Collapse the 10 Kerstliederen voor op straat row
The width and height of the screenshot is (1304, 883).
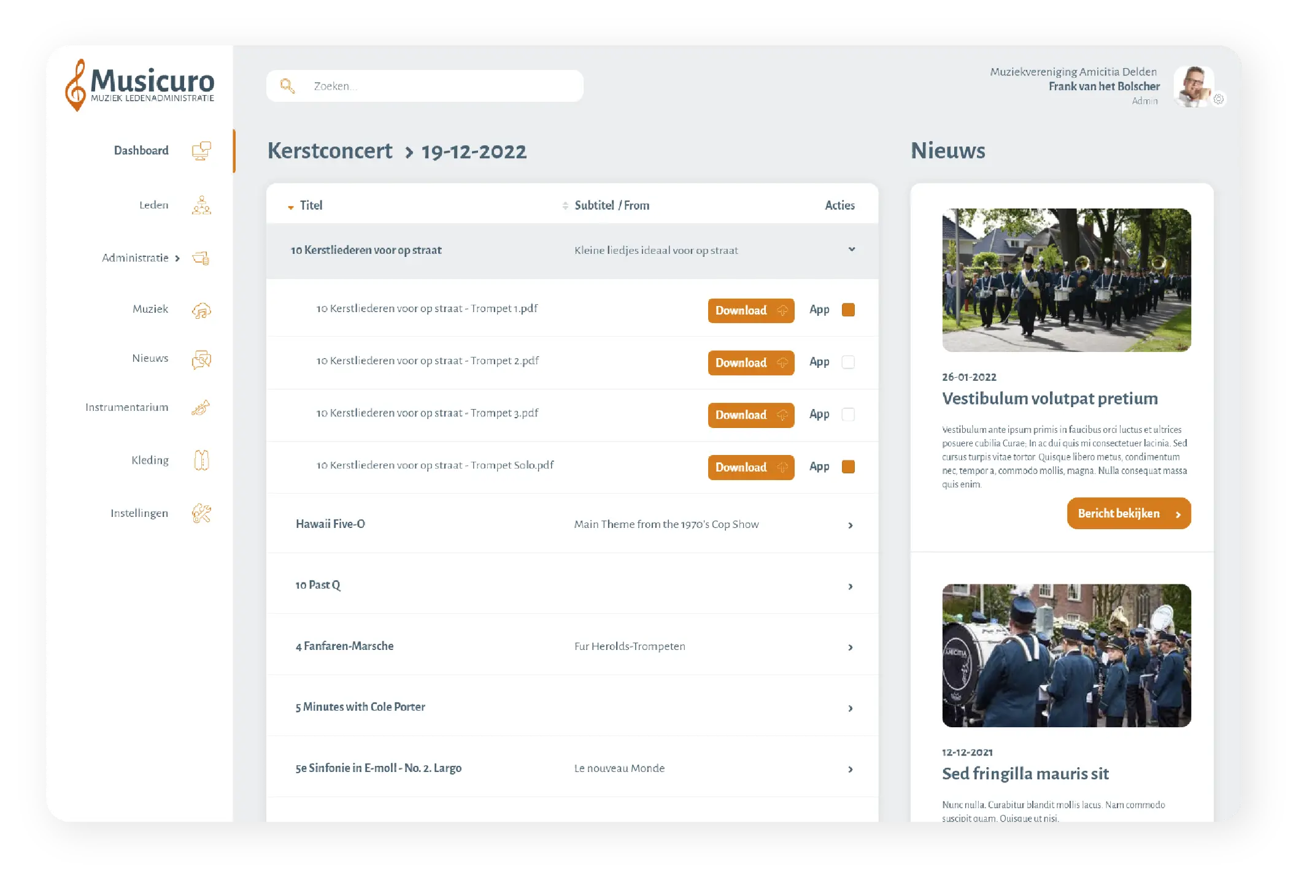[852, 250]
